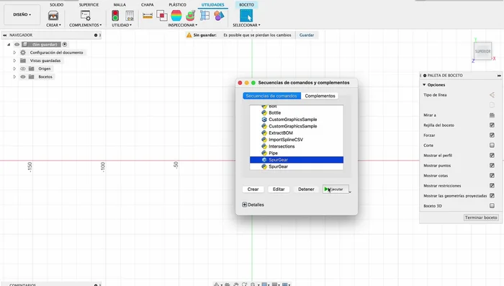
Task: Click the Configuración del documento gear icon
Action: (23, 53)
